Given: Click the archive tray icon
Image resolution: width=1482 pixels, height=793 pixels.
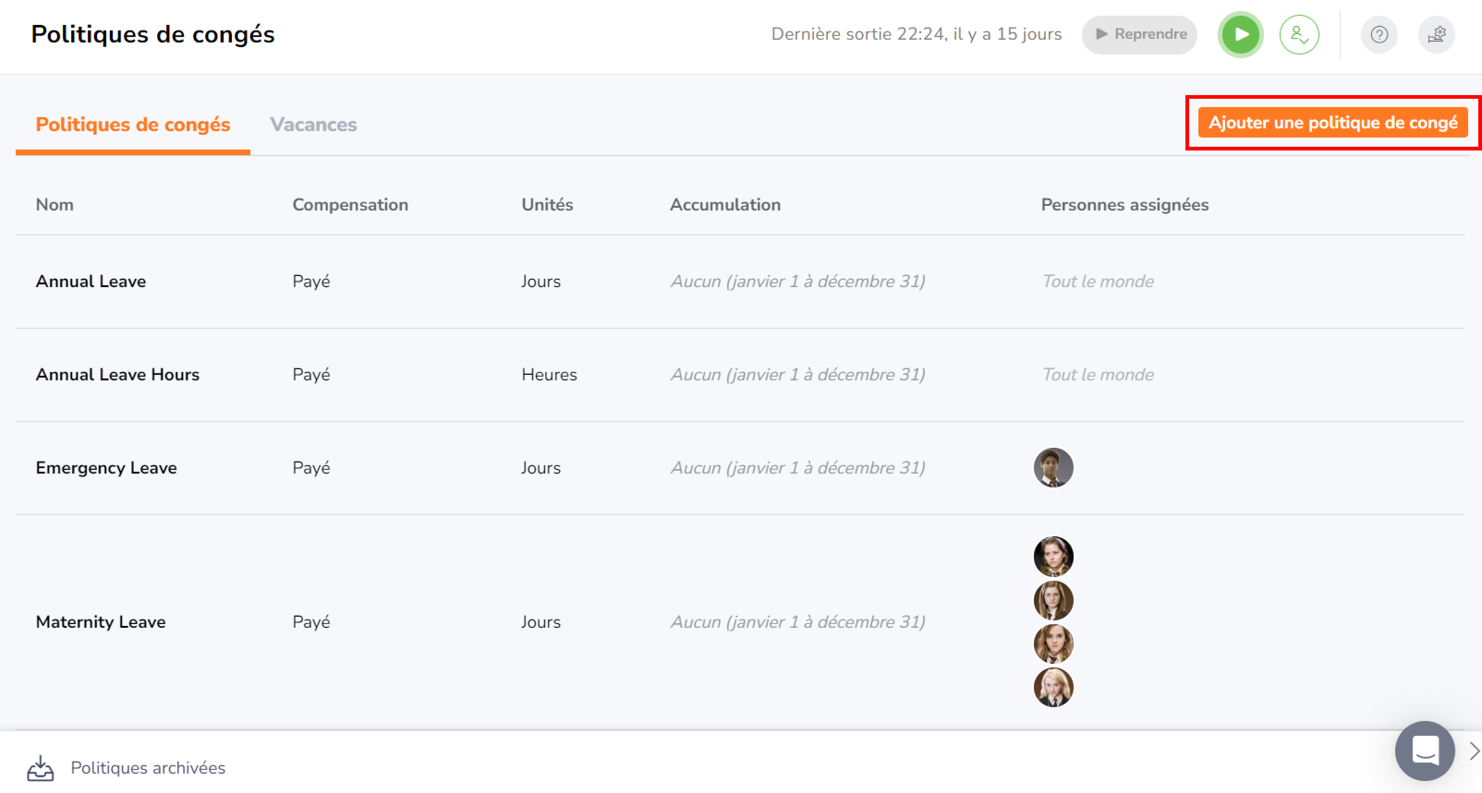Looking at the screenshot, I should pyautogui.click(x=40, y=768).
